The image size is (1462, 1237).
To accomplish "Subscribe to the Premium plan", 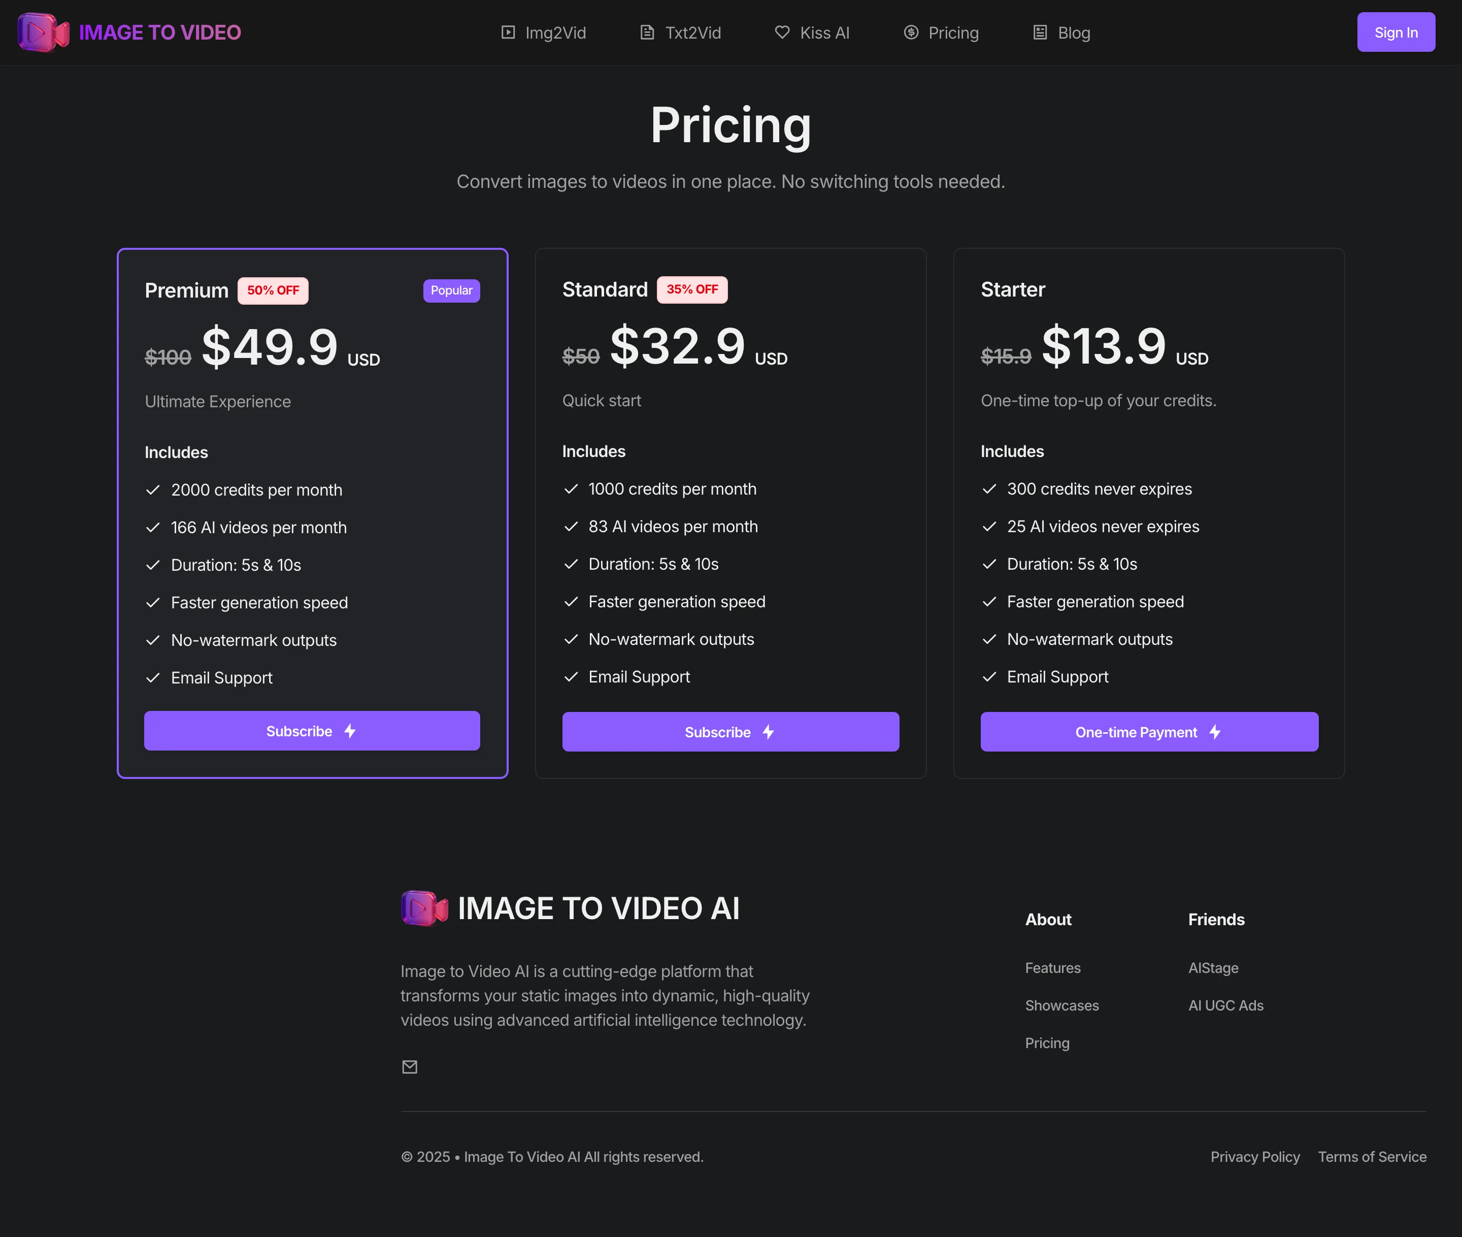I will 312,731.
